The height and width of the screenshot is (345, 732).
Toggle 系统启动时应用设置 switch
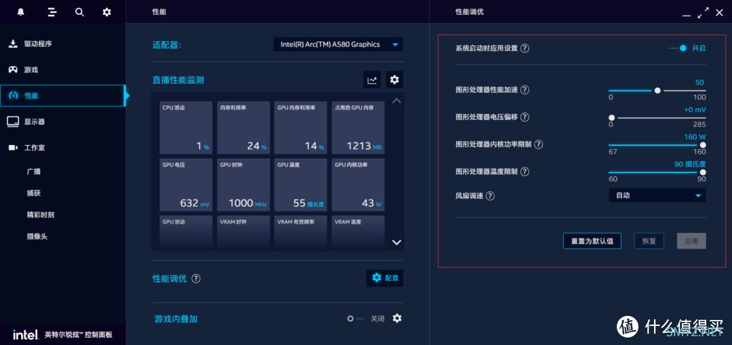pyautogui.click(x=678, y=48)
